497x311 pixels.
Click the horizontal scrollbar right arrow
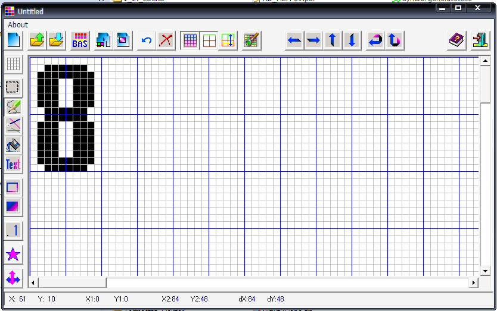coord(474,282)
